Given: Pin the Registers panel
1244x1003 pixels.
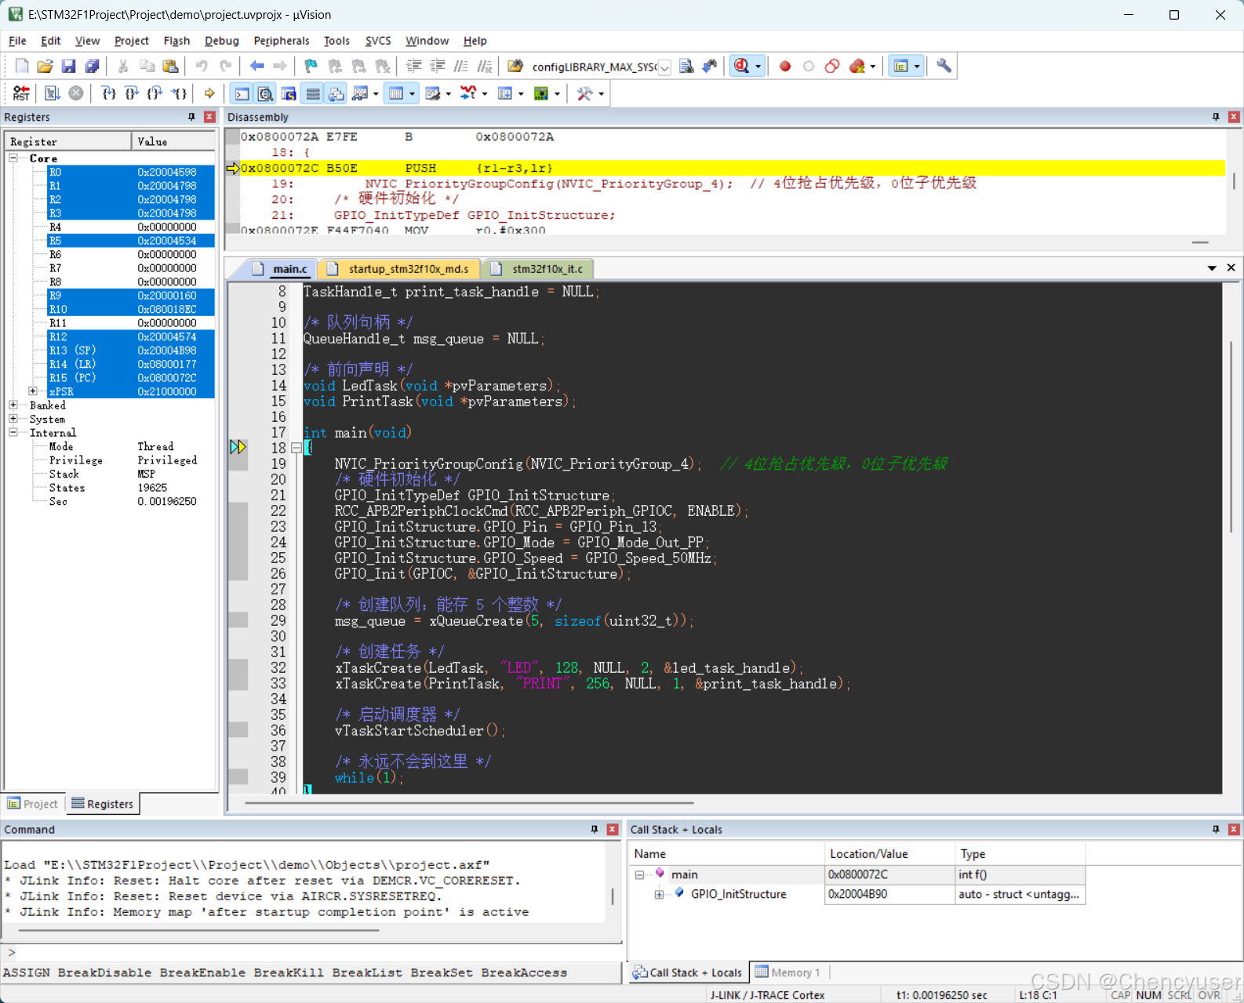Looking at the screenshot, I should point(191,117).
